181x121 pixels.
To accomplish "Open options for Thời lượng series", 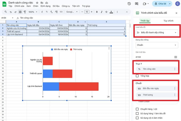I will (x=175, y=95).
